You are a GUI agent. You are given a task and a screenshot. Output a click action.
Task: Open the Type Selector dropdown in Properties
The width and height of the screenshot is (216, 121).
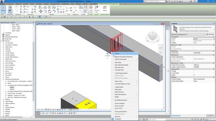pos(214,29)
